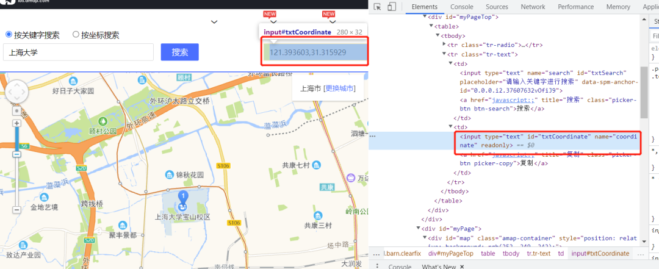Click the 共康三村 POI icon
Image resolution: width=659 pixels, height=269 pixels.
click(x=318, y=215)
